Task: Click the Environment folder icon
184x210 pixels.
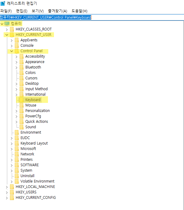Action: pyautogui.click(x=17, y=132)
